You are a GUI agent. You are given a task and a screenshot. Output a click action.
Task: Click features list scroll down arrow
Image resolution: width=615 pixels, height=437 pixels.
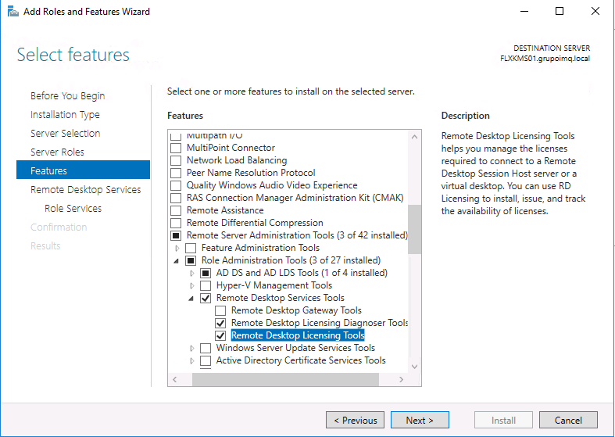415,367
